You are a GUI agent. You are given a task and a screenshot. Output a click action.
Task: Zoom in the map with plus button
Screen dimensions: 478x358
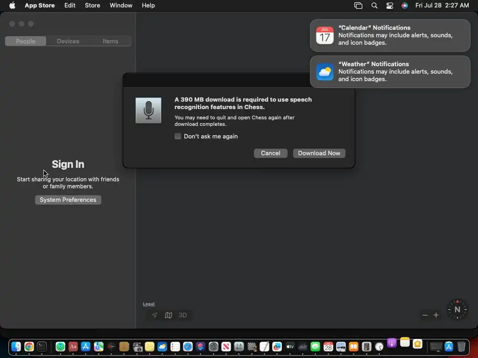pyautogui.click(x=436, y=315)
